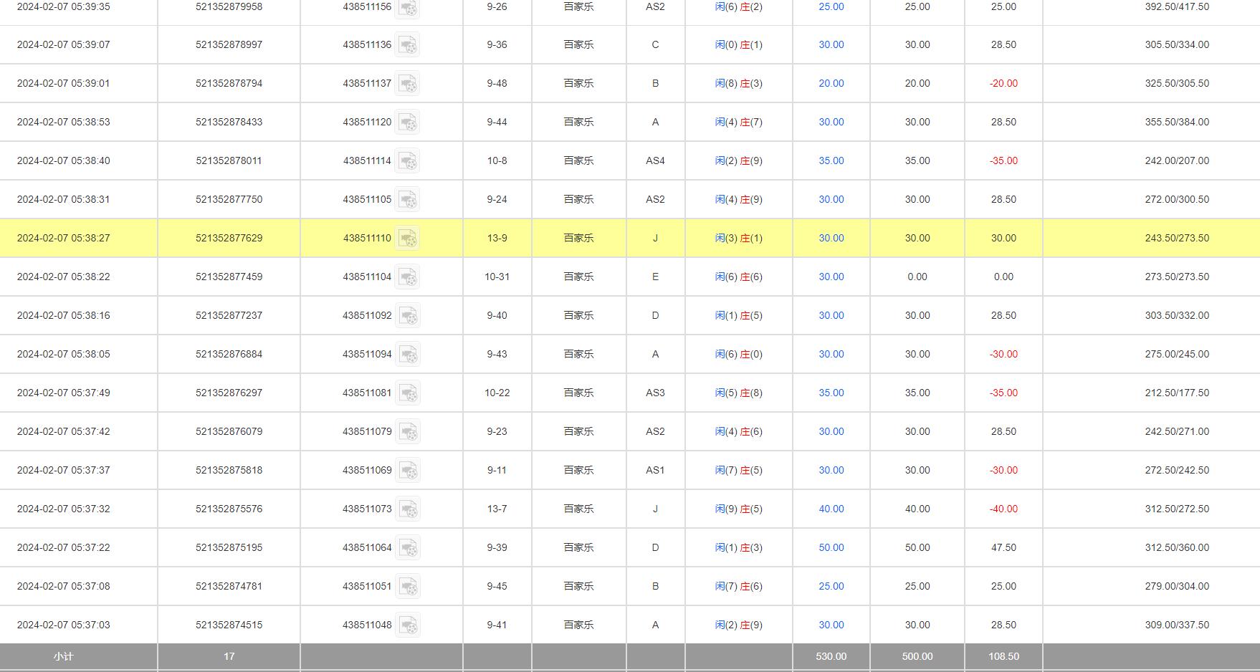Select order number 521352875818
Viewport: 1260px width, 672px height.
click(229, 470)
